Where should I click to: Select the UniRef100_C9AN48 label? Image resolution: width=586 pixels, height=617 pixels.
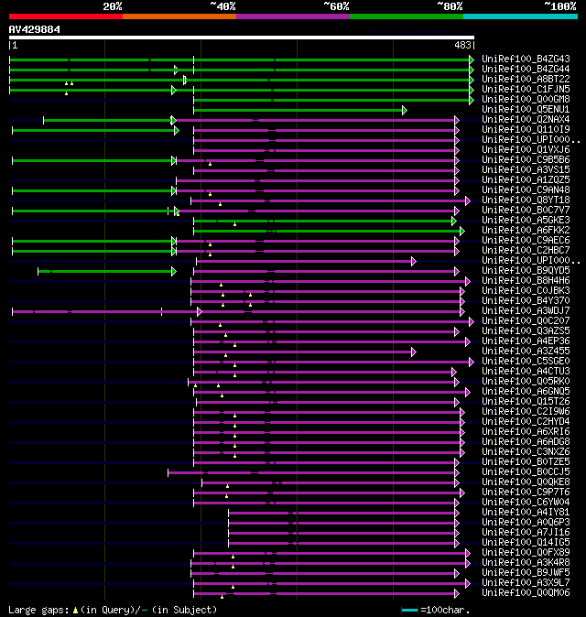526,190
